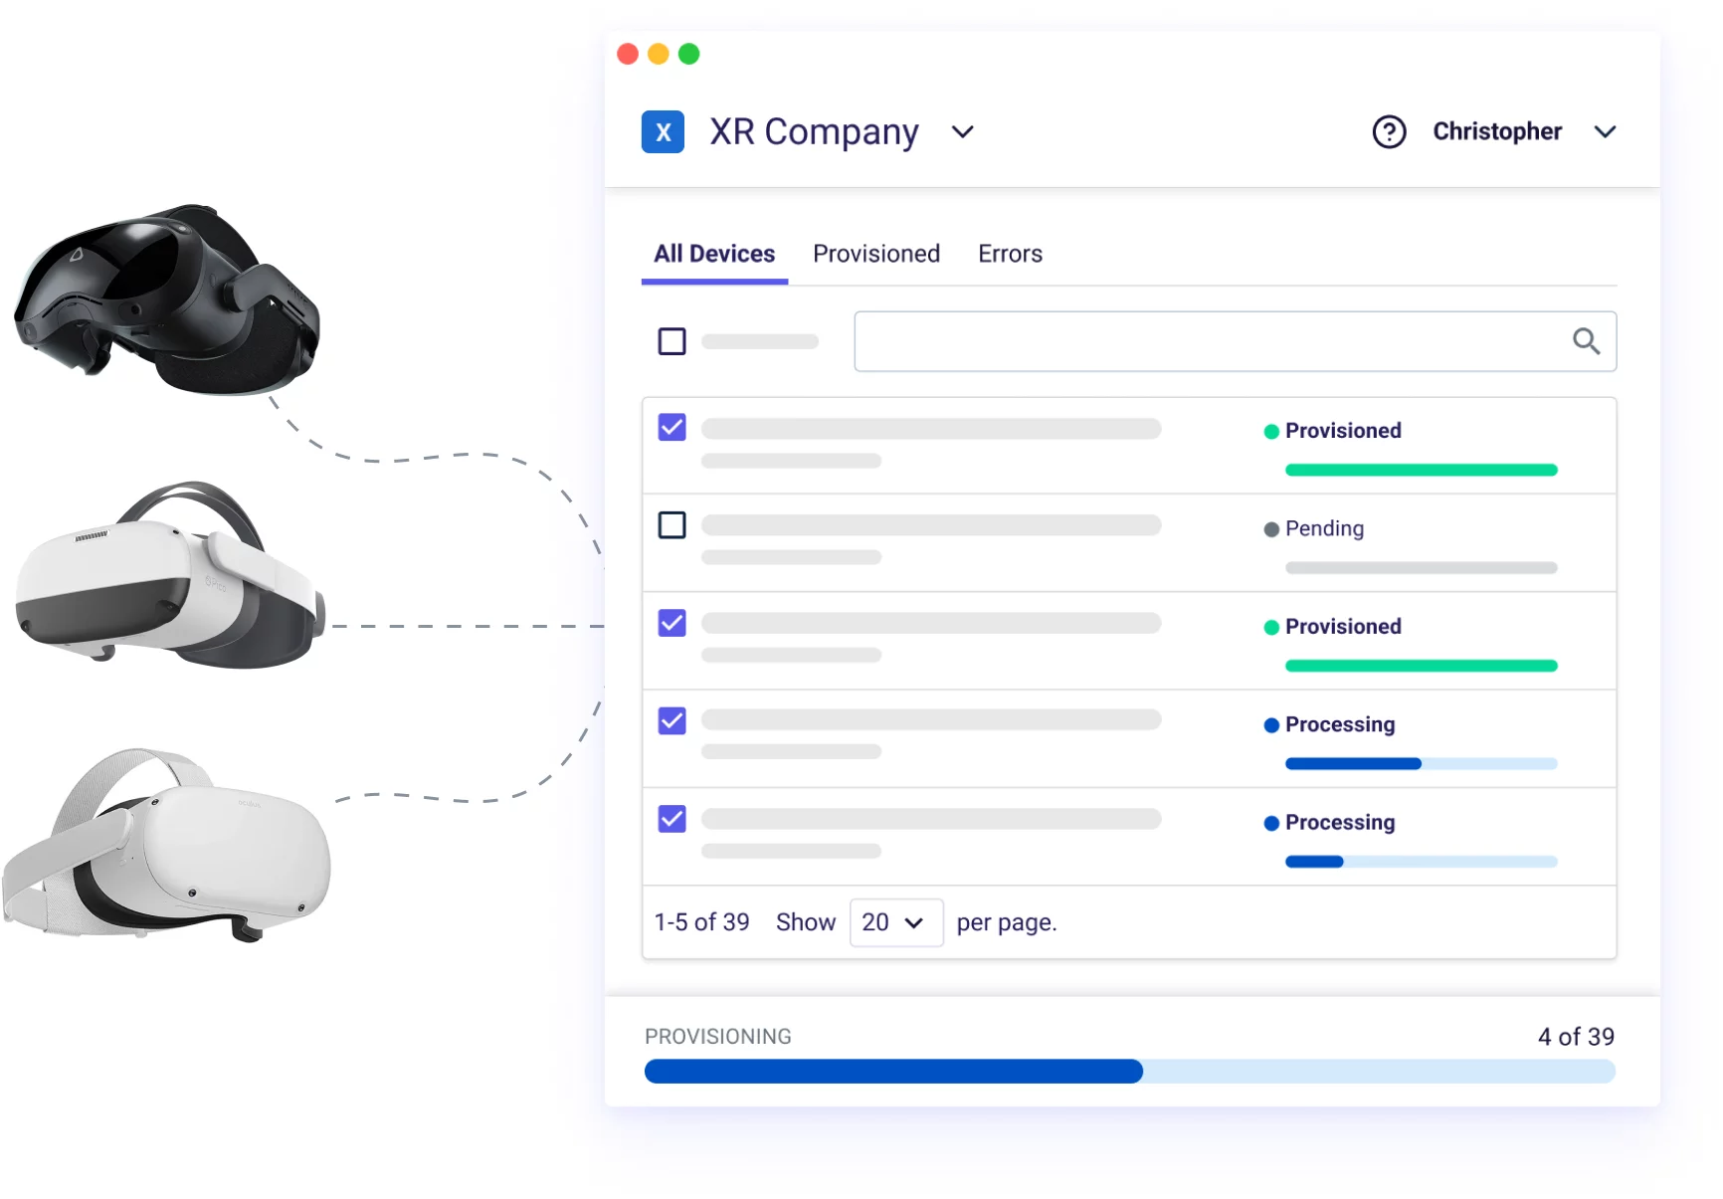Open the Christopher user menu chevron

click(x=1605, y=132)
